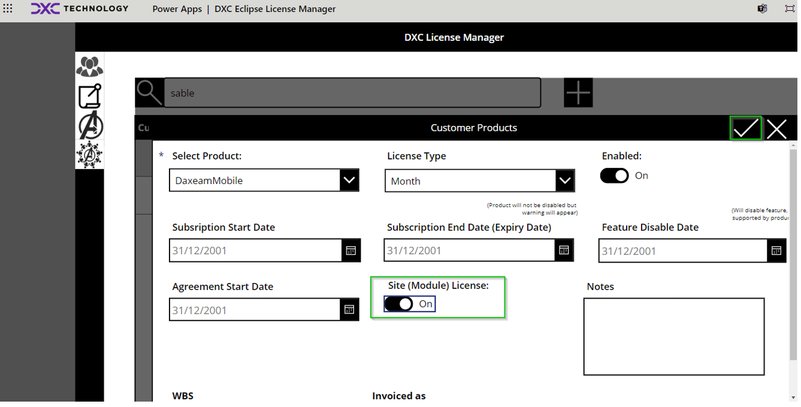The width and height of the screenshot is (801, 407).
Task: Expand the License Type dropdown
Action: (564, 180)
